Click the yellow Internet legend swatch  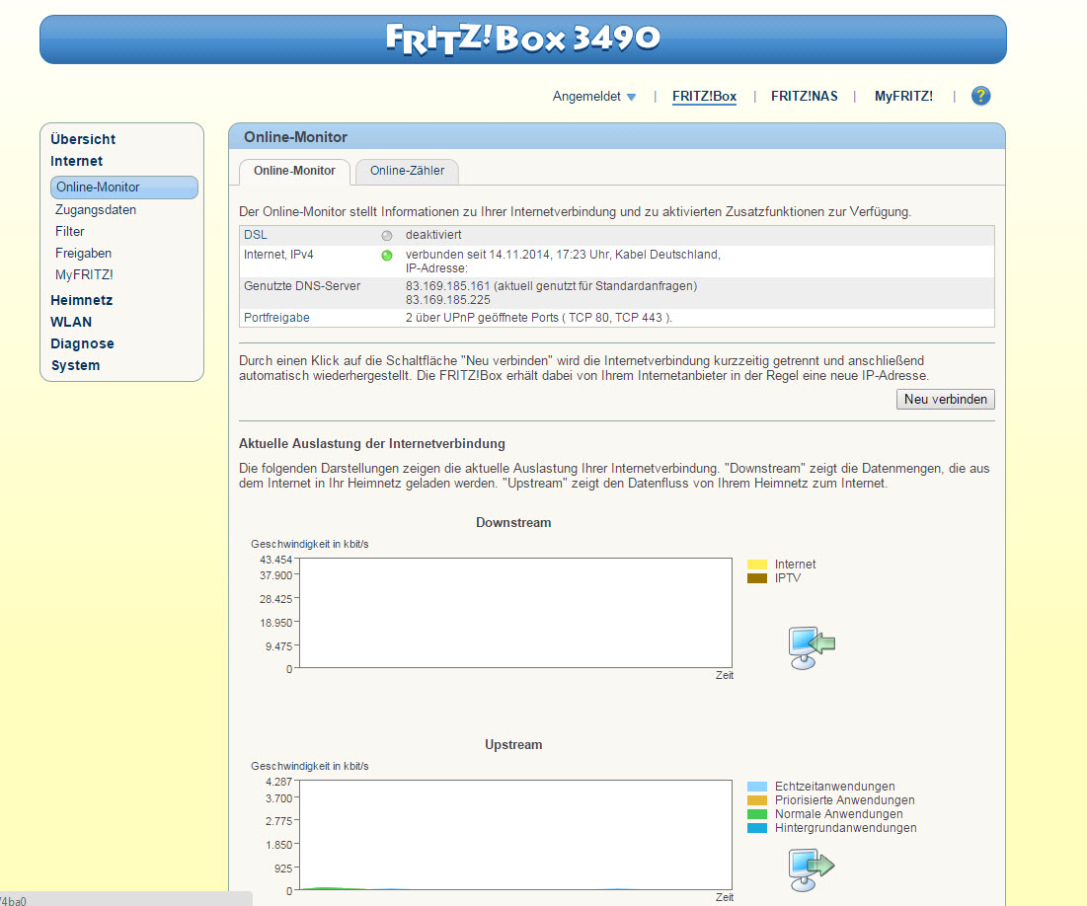click(757, 565)
